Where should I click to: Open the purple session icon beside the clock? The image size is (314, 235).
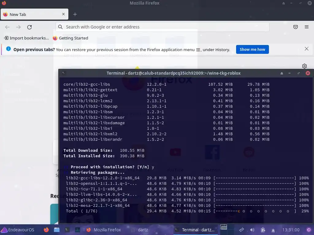coord(309,230)
